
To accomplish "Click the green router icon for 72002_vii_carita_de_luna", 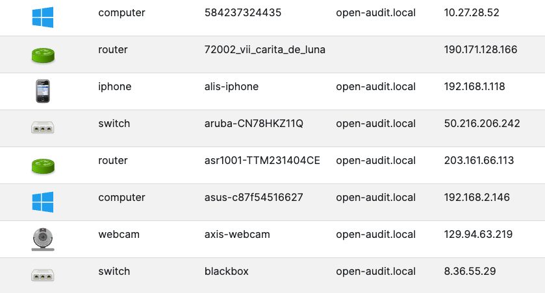I will 43,54.
